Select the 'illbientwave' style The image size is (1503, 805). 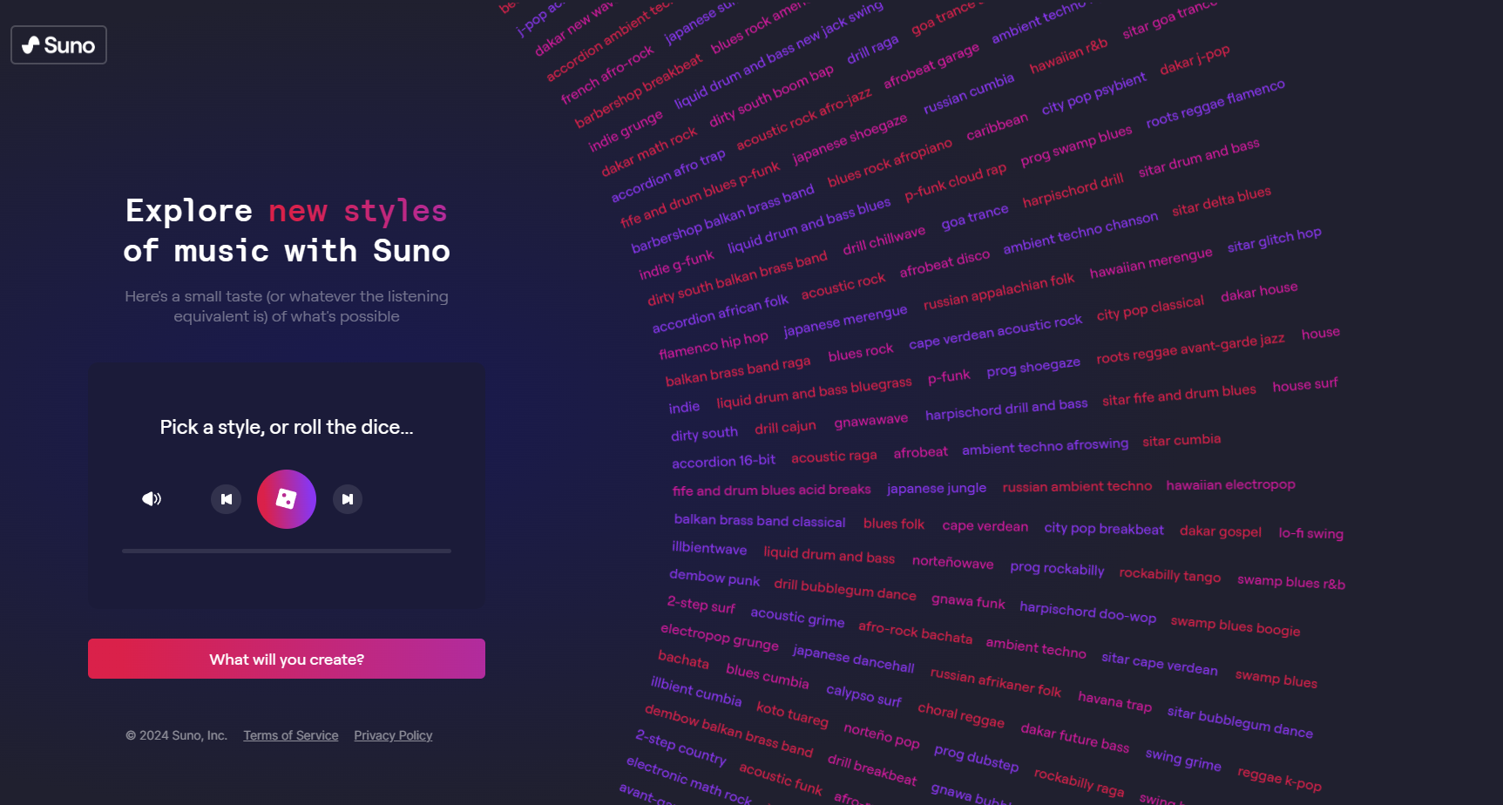[709, 548]
